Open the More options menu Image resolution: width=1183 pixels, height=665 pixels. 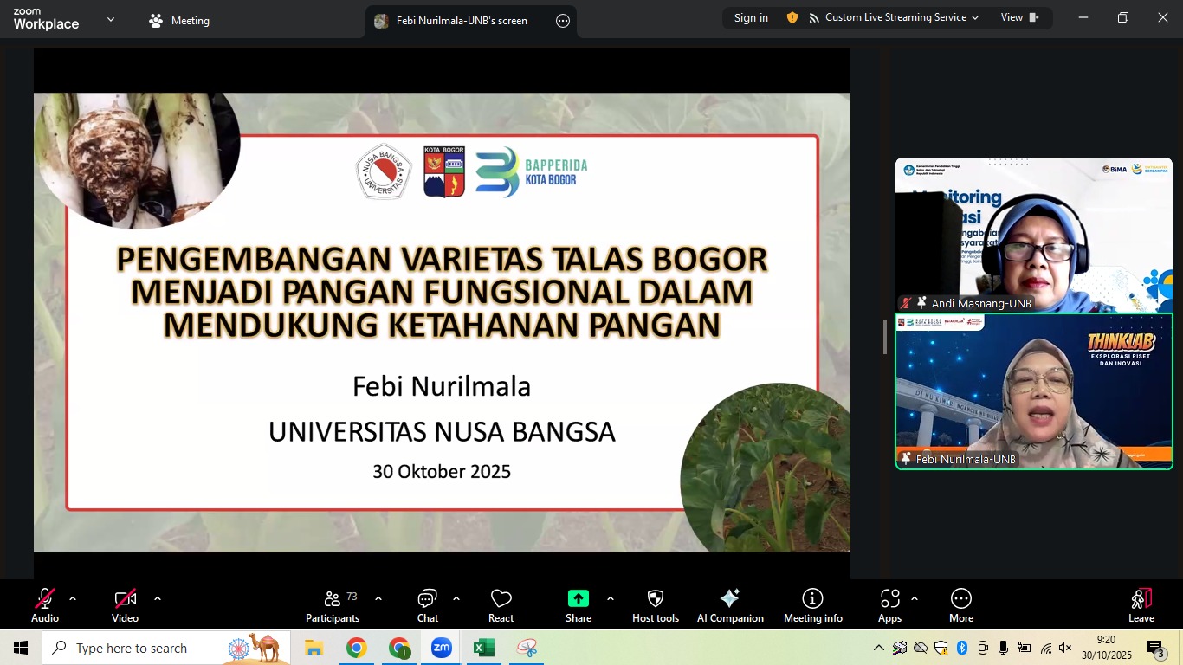[x=960, y=605]
